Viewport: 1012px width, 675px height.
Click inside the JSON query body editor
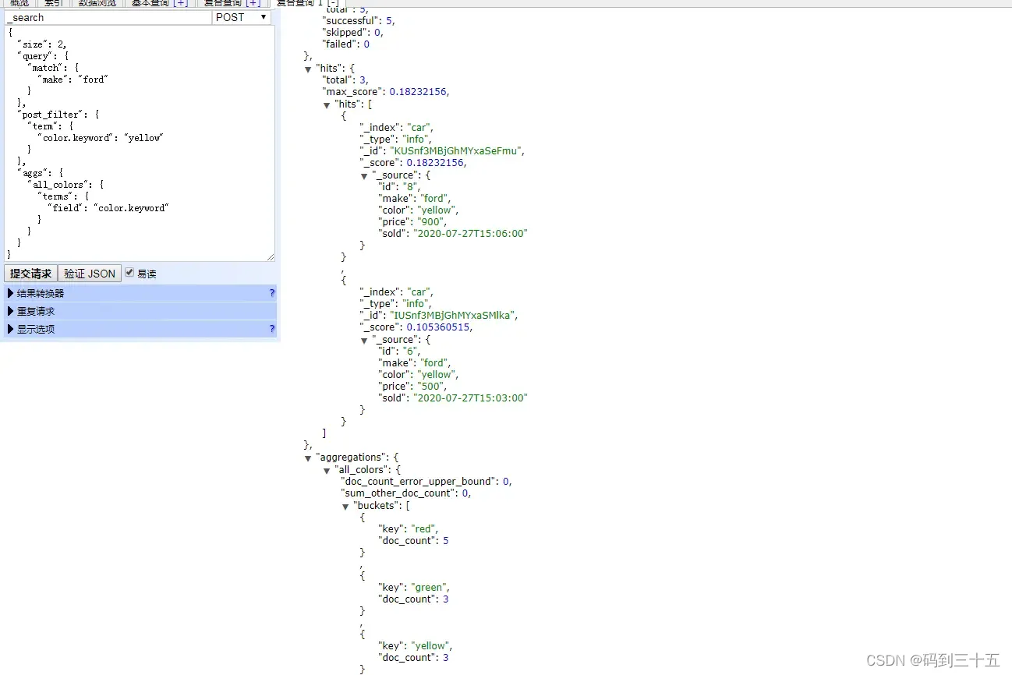(140, 143)
